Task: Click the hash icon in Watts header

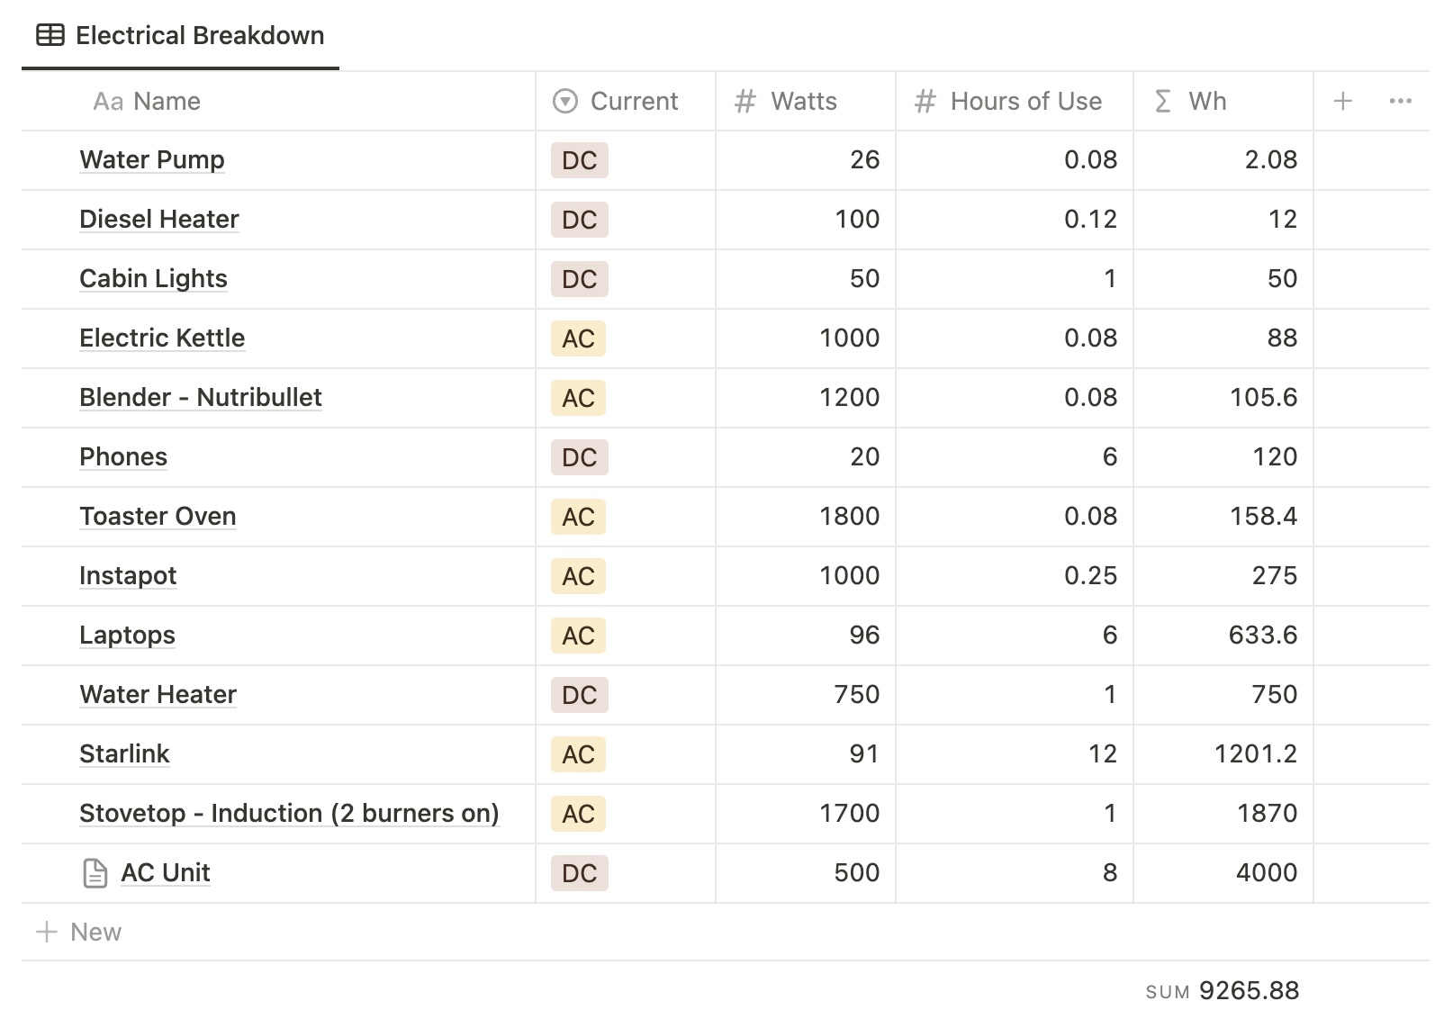Action: [x=745, y=101]
